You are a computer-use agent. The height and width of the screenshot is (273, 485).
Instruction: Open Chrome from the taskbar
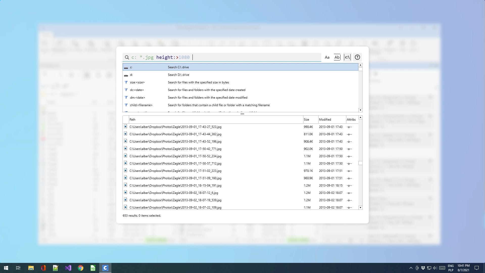pos(81,268)
